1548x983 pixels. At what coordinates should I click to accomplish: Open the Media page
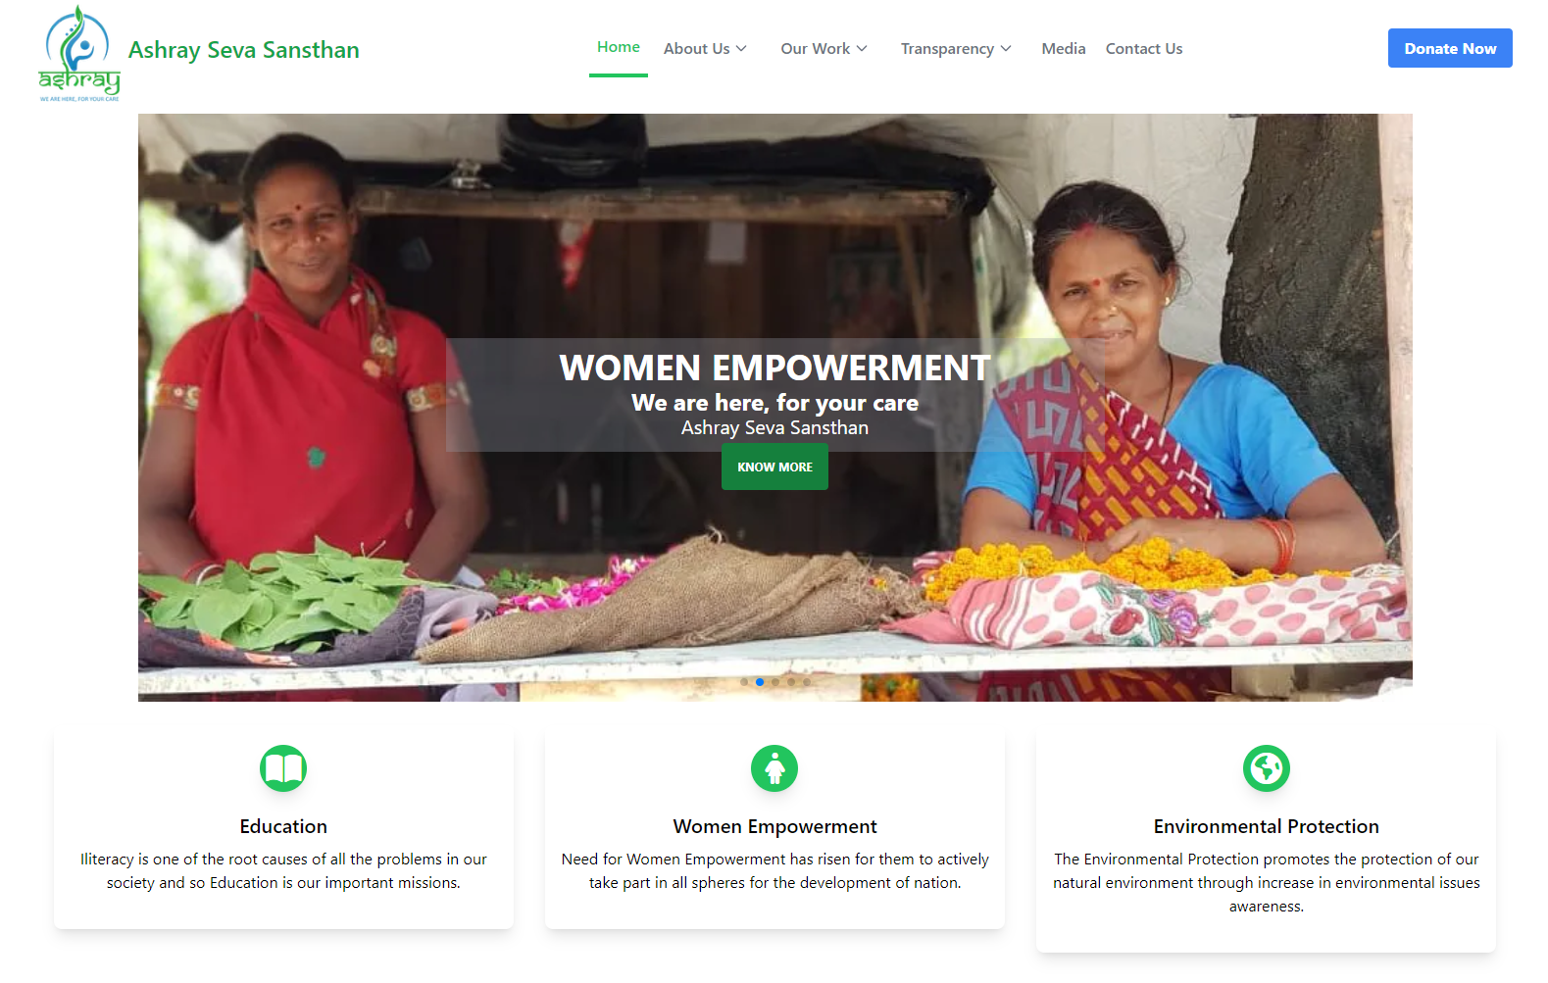pos(1064,49)
